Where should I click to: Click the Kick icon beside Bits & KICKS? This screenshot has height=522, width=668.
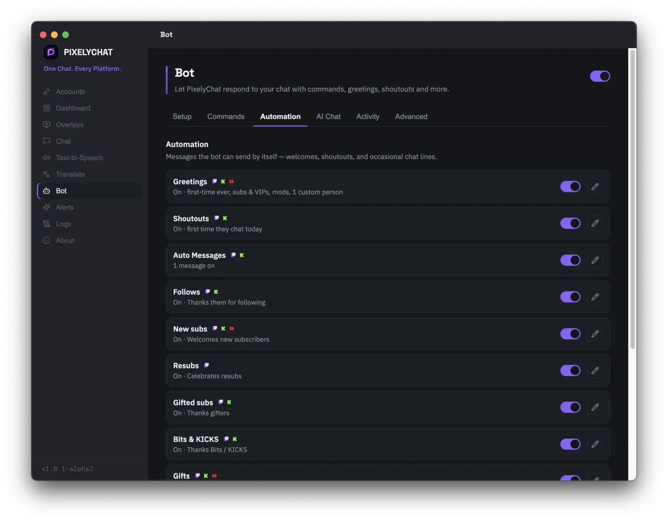[235, 439]
